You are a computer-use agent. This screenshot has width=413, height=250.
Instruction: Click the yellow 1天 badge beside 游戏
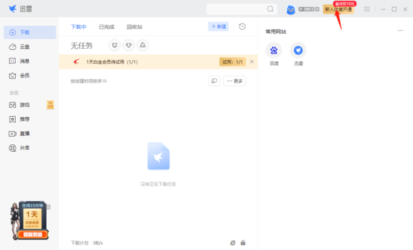click(50, 104)
